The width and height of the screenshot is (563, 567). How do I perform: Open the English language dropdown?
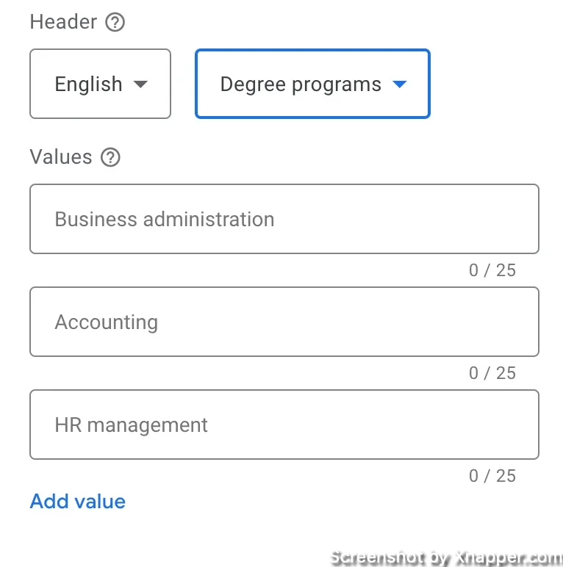[x=100, y=84]
